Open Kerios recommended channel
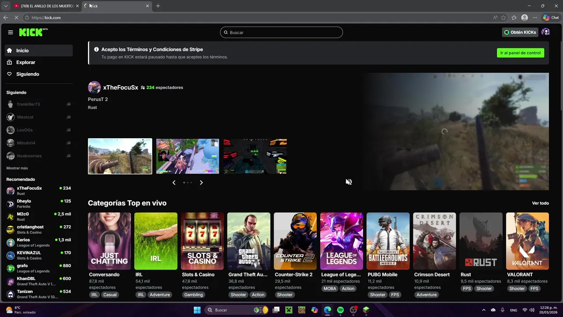This screenshot has width=563, height=317. coord(39,242)
